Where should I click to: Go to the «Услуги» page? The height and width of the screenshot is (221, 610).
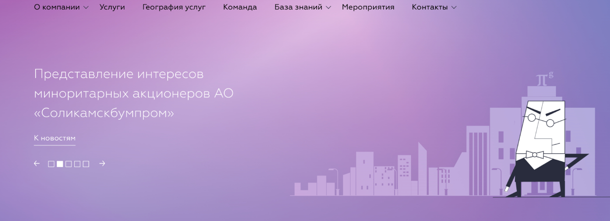[x=112, y=7]
